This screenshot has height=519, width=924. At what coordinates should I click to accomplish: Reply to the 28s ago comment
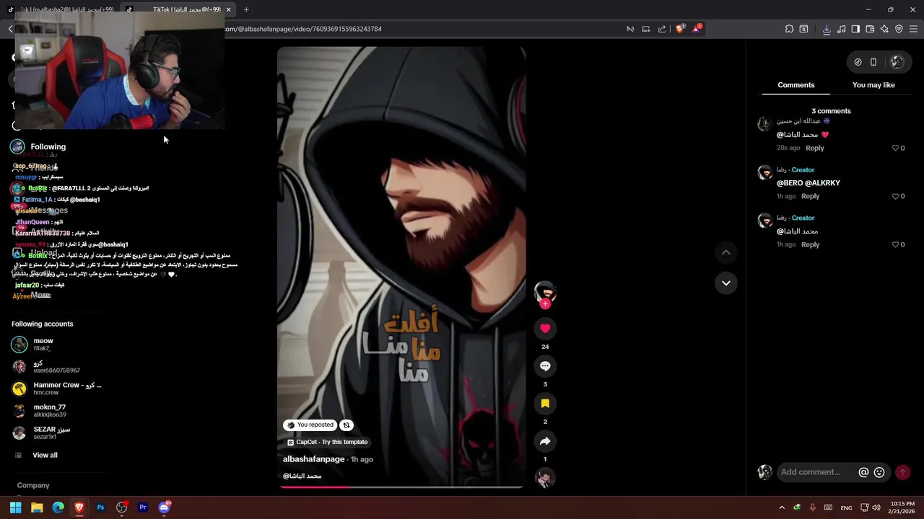coord(815,148)
